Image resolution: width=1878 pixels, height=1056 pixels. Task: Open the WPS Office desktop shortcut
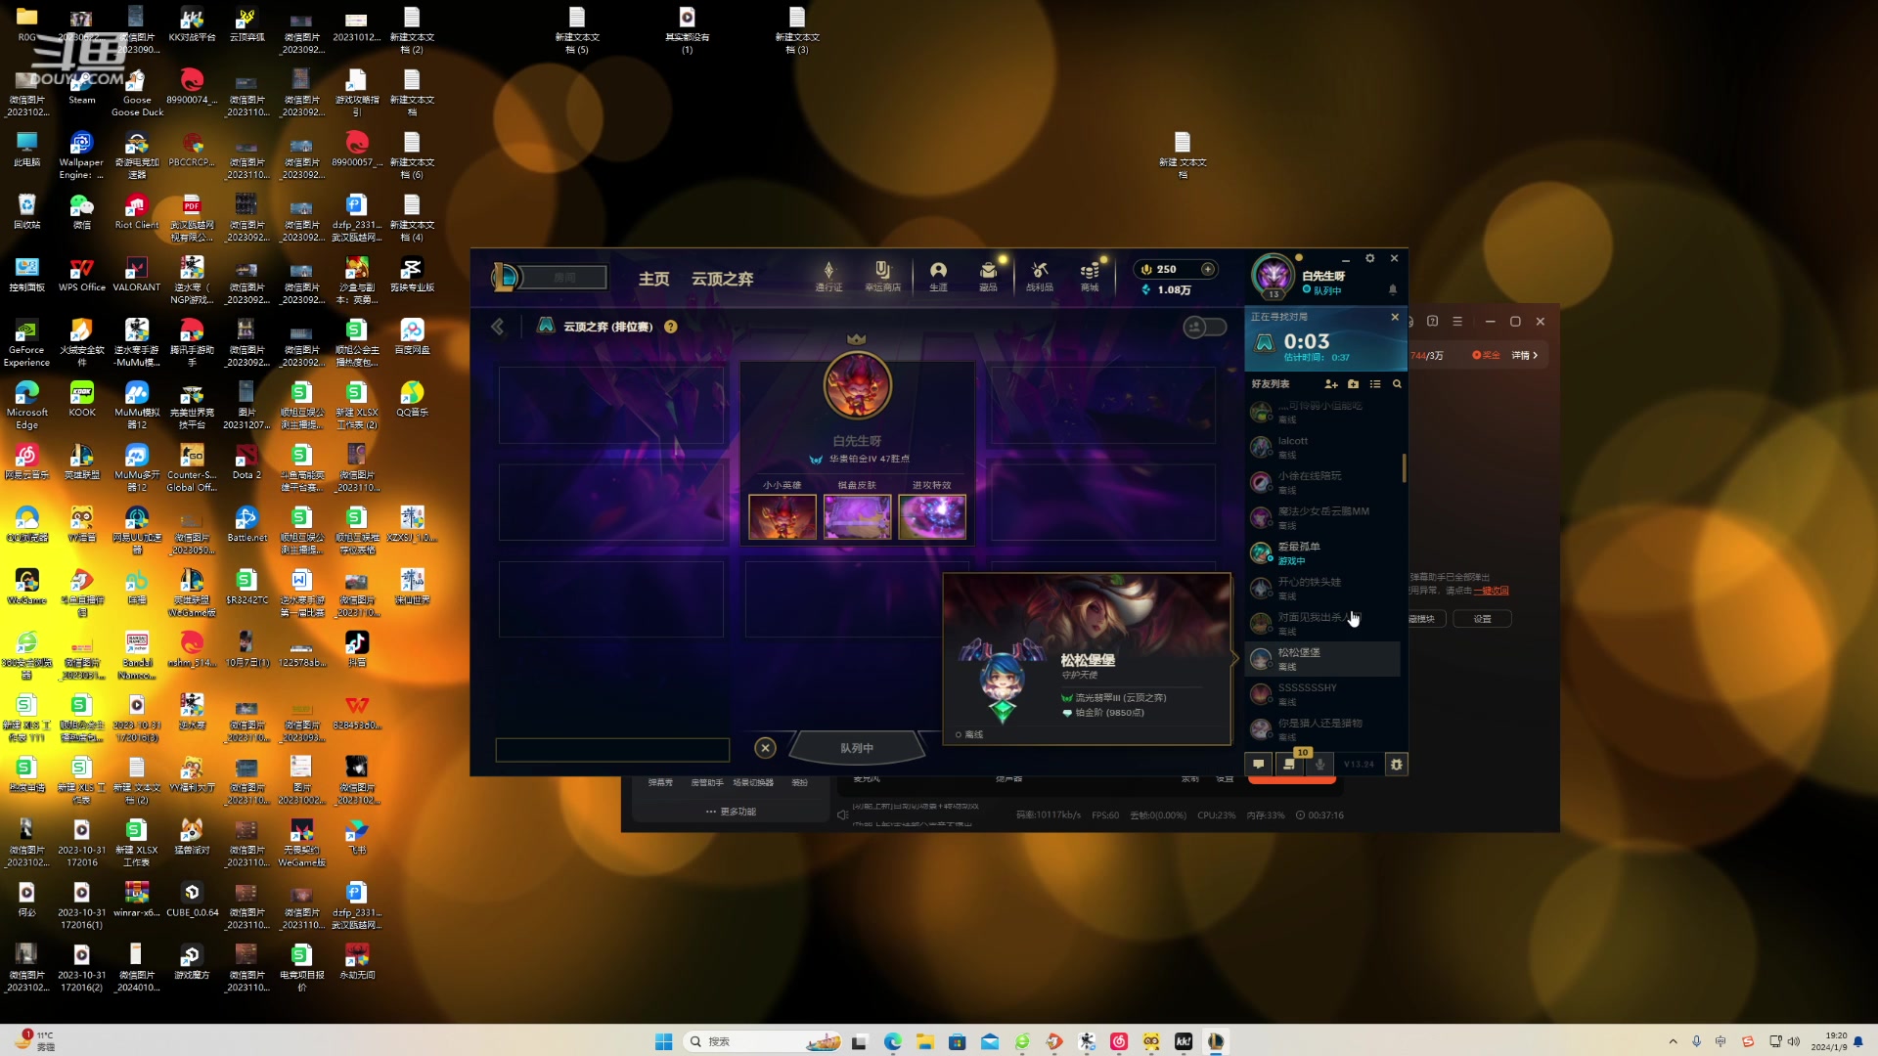coord(82,274)
